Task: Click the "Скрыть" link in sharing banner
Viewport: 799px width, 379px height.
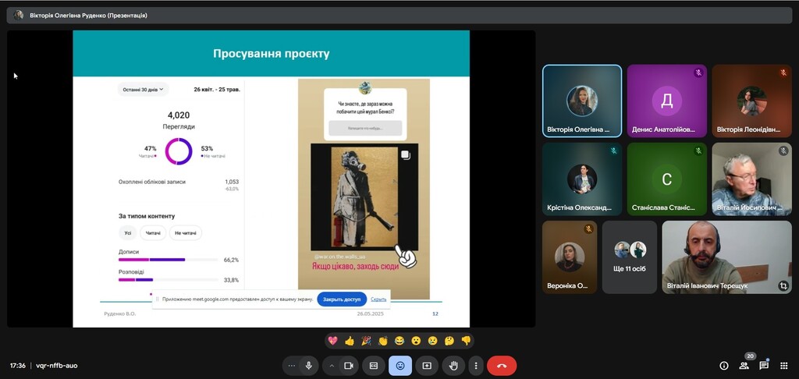Action: (x=378, y=299)
